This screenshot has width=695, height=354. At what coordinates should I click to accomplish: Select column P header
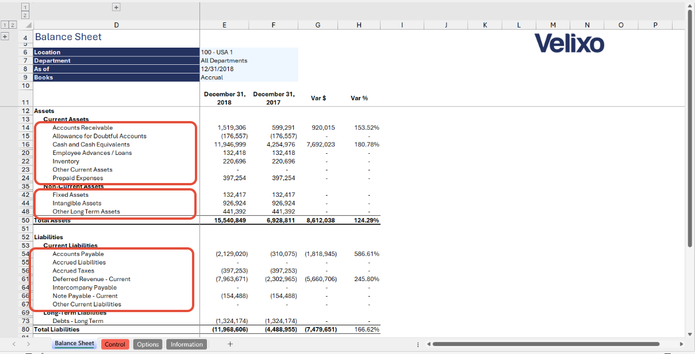coord(655,25)
